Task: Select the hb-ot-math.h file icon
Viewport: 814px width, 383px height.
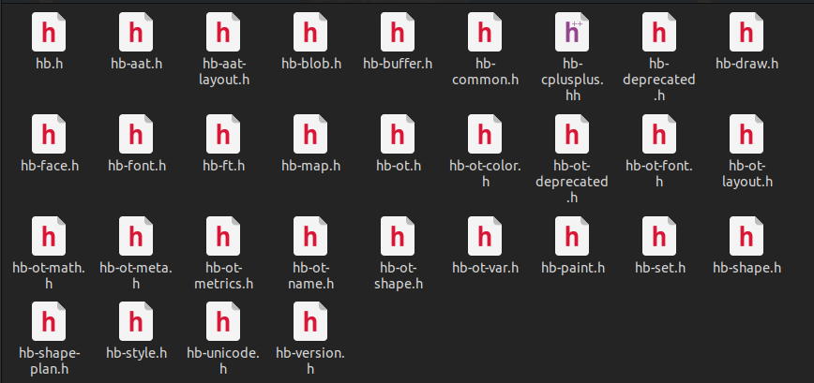Action: [49, 236]
